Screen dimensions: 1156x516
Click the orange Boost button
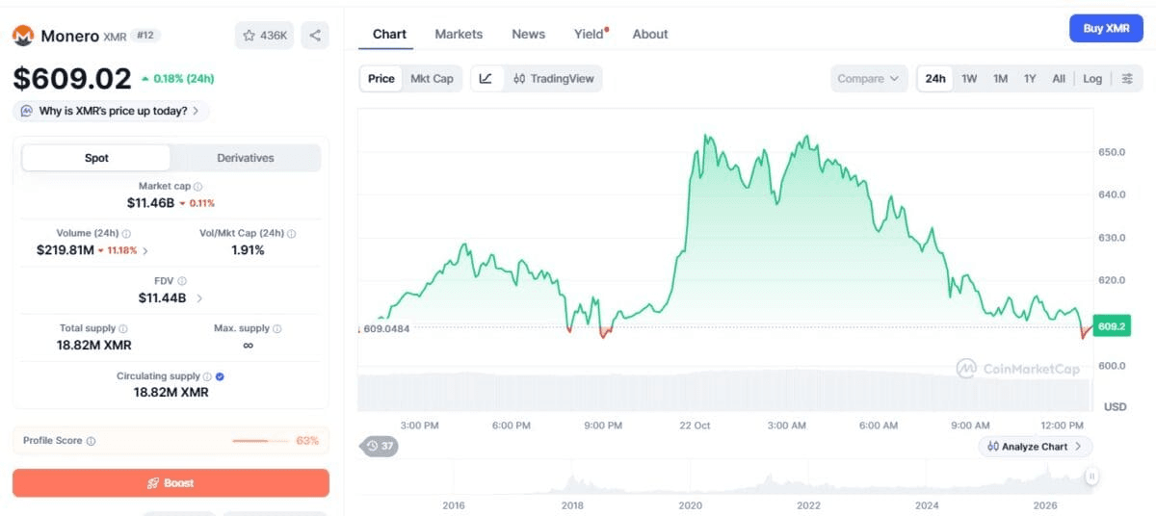[x=171, y=483]
